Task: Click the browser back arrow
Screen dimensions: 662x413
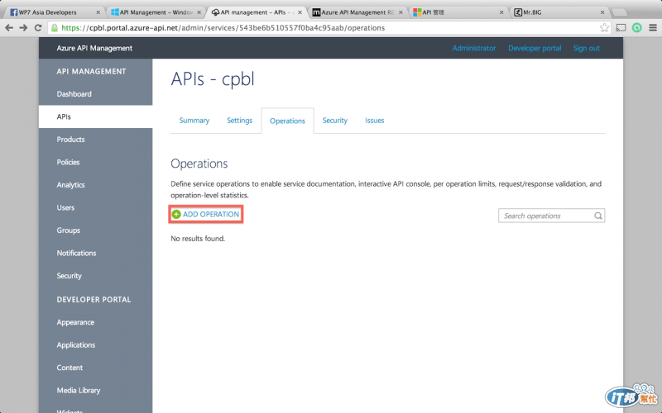Action: click(9, 28)
